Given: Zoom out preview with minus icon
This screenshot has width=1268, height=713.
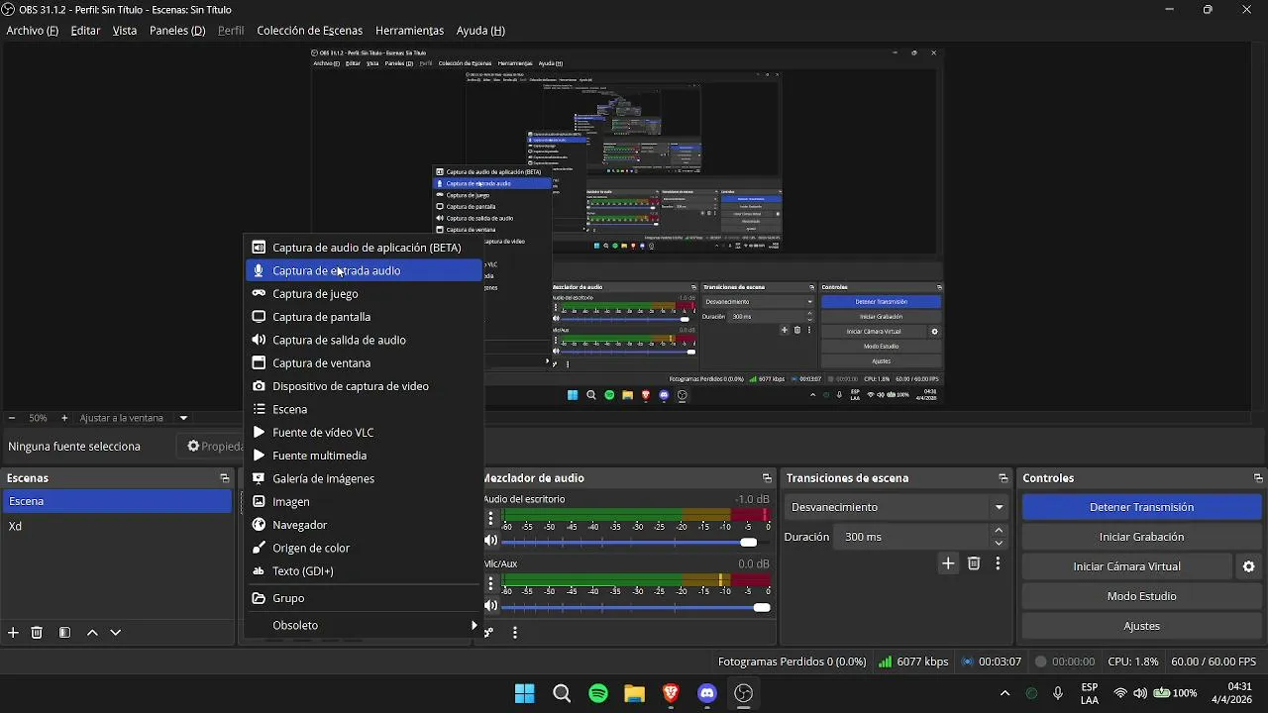Looking at the screenshot, I should click(12, 418).
